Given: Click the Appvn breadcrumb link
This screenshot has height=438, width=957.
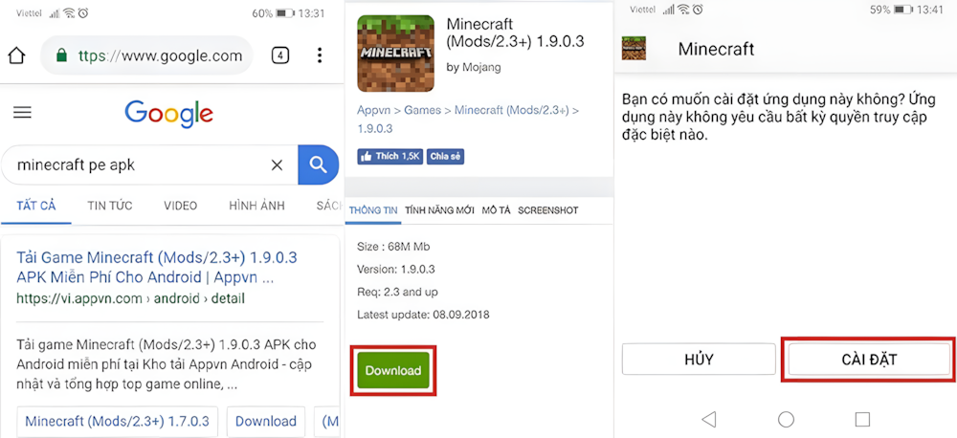Looking at the screenshot, I should point(372,110).
